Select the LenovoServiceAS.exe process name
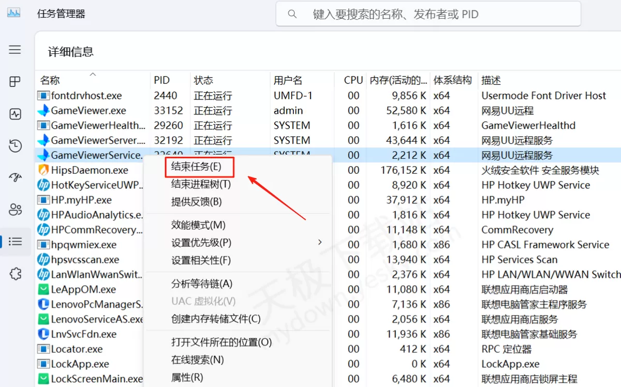621x387 pixels. tap(97, 319)
